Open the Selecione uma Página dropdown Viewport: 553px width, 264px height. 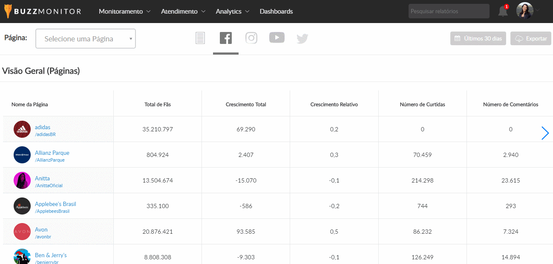pyautogui.click(x=86, y=39)
